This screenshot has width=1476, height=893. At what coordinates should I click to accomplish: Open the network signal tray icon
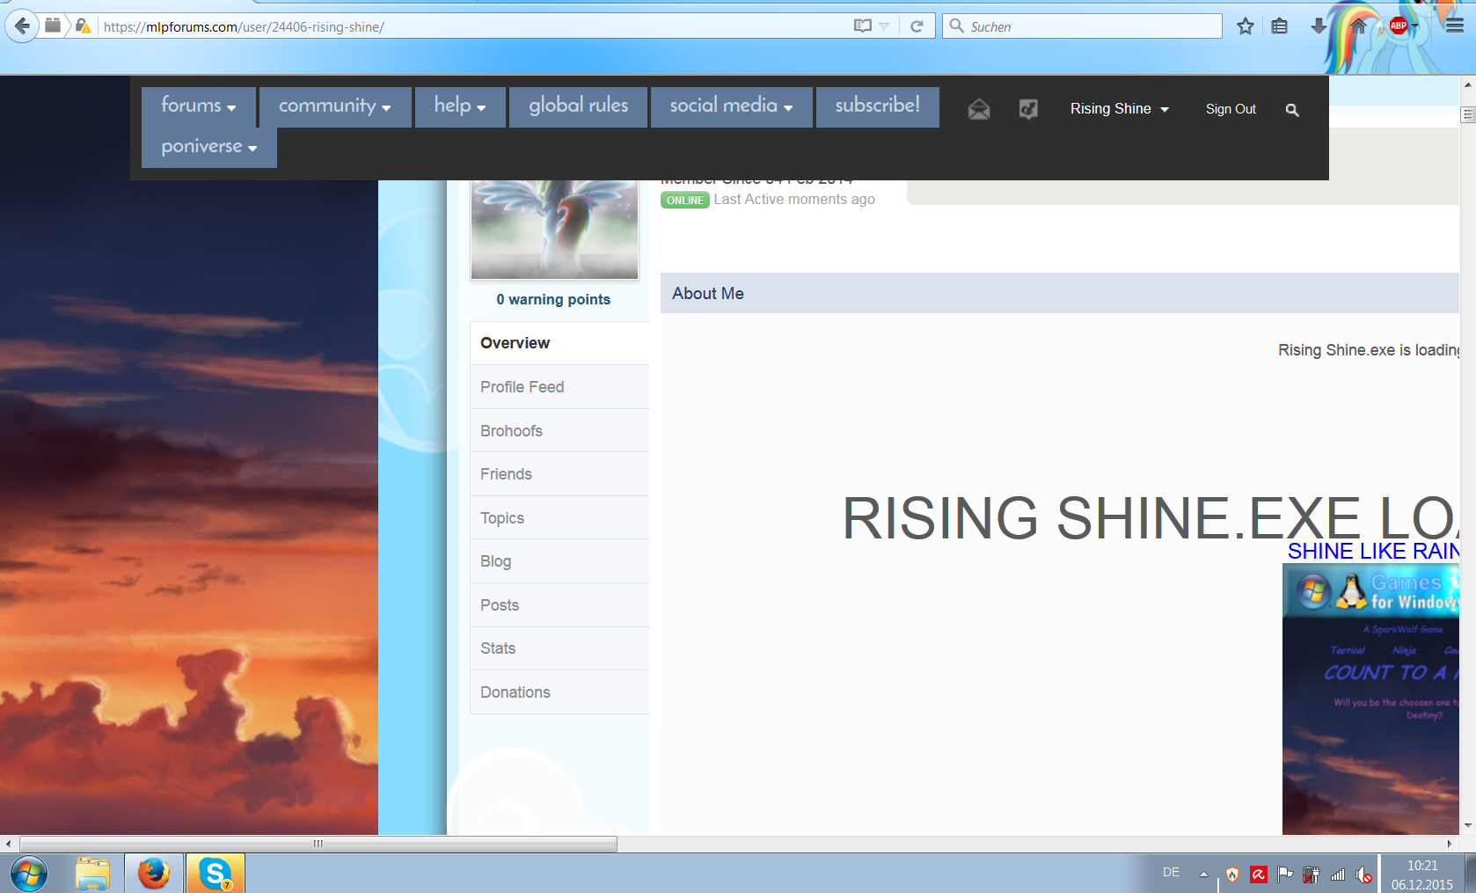coord(1338,875)
